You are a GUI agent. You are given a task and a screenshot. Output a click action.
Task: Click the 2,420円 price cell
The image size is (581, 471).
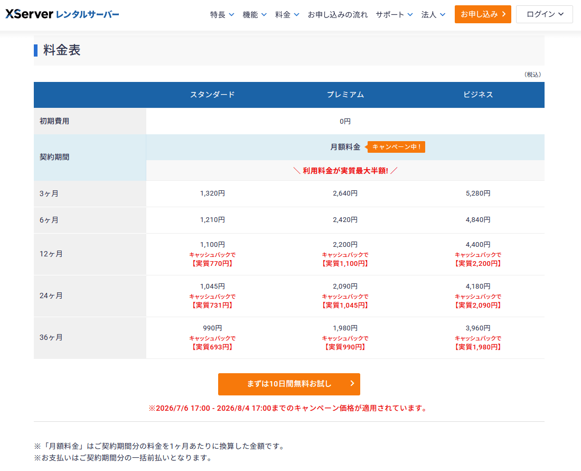pyautogui.click(x=345, y=219)
